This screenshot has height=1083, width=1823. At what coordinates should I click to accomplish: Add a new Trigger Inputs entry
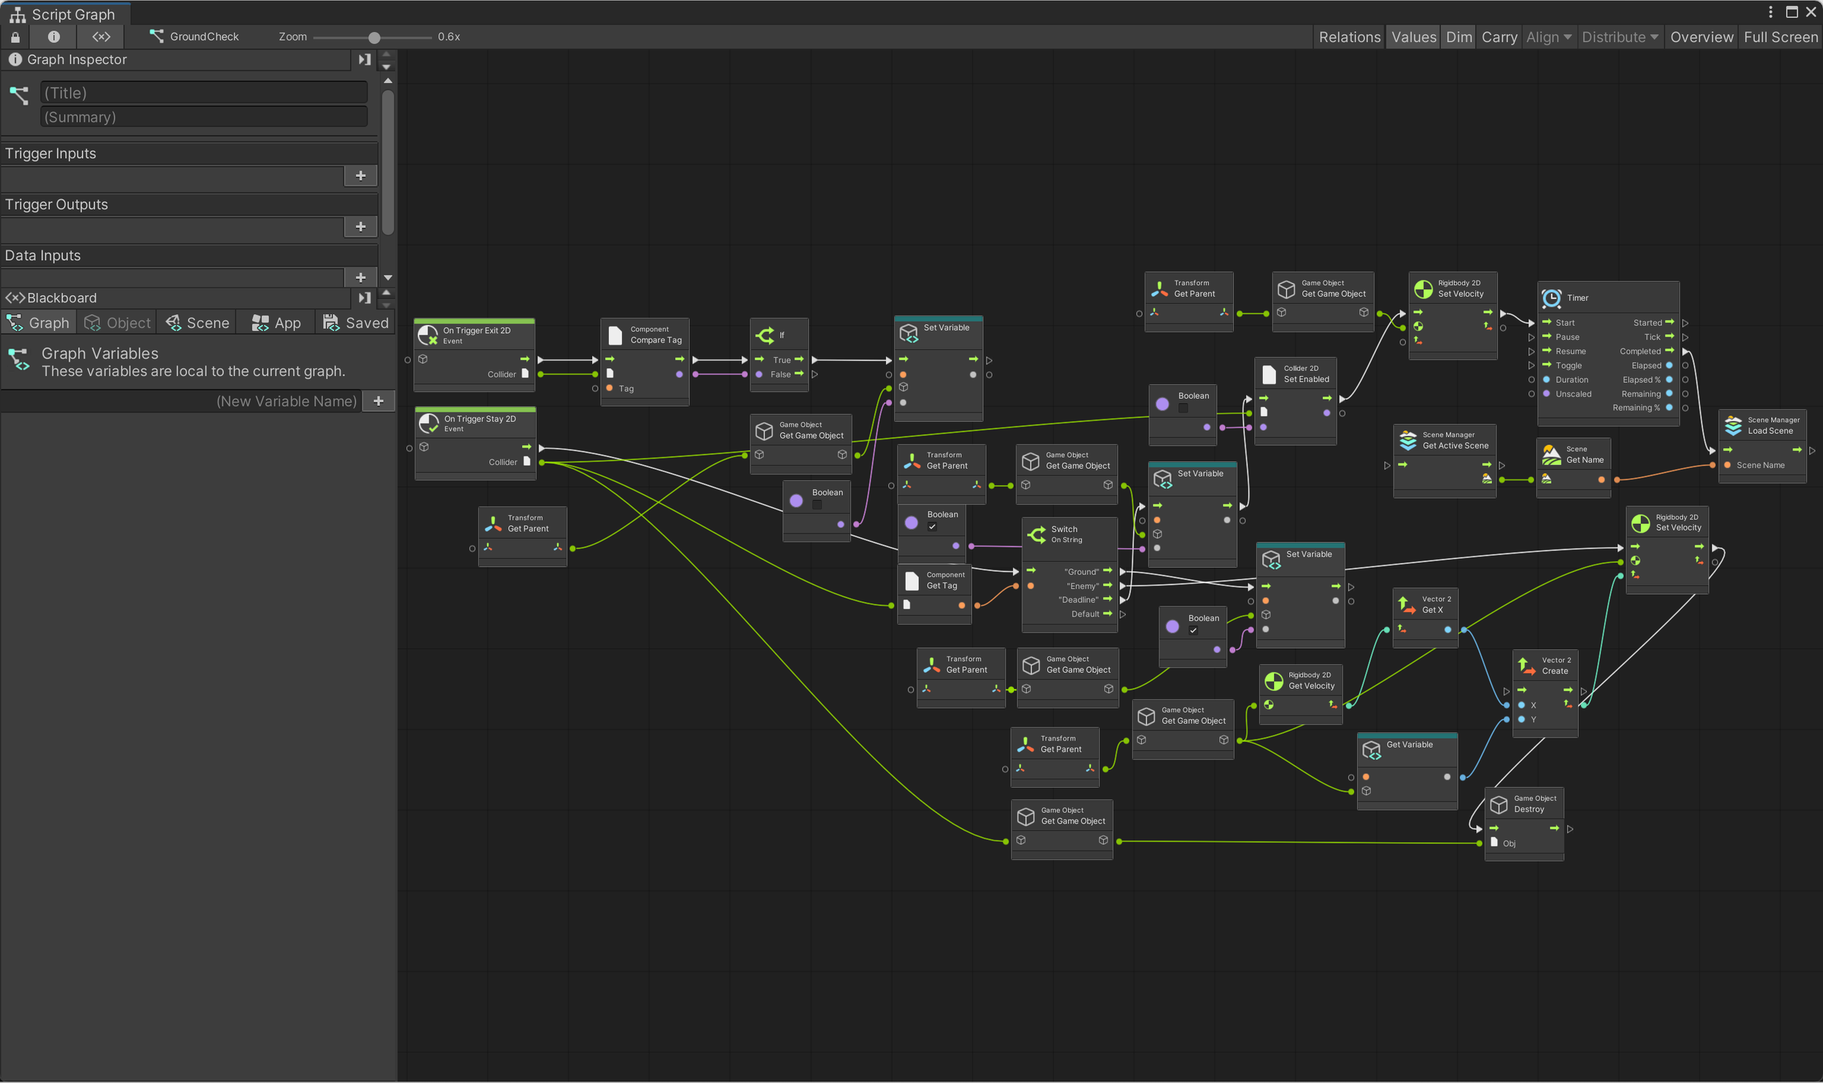coord(360,176)
